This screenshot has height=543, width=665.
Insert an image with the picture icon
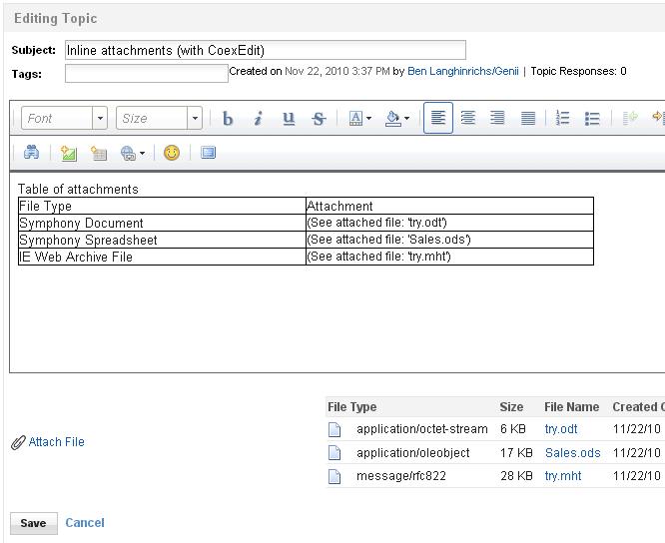pyautogui.click(x=68, y=153)
